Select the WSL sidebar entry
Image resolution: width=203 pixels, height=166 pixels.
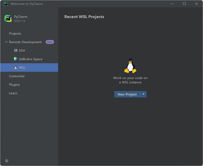[x=29, y=68]
